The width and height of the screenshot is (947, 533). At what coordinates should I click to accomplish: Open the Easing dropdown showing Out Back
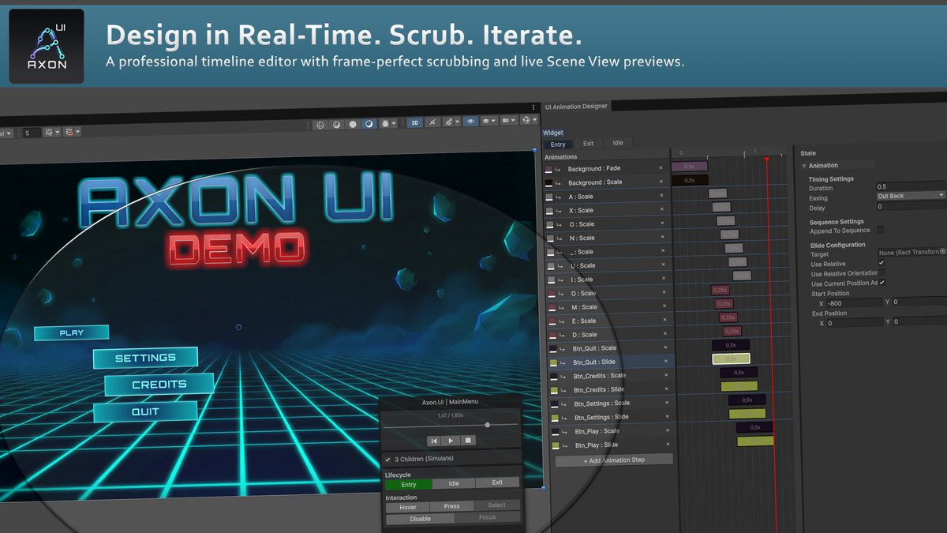pyautogui.click(x=911, y=196)
